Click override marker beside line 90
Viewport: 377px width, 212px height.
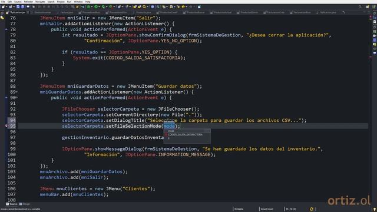(x=6, y=98)
